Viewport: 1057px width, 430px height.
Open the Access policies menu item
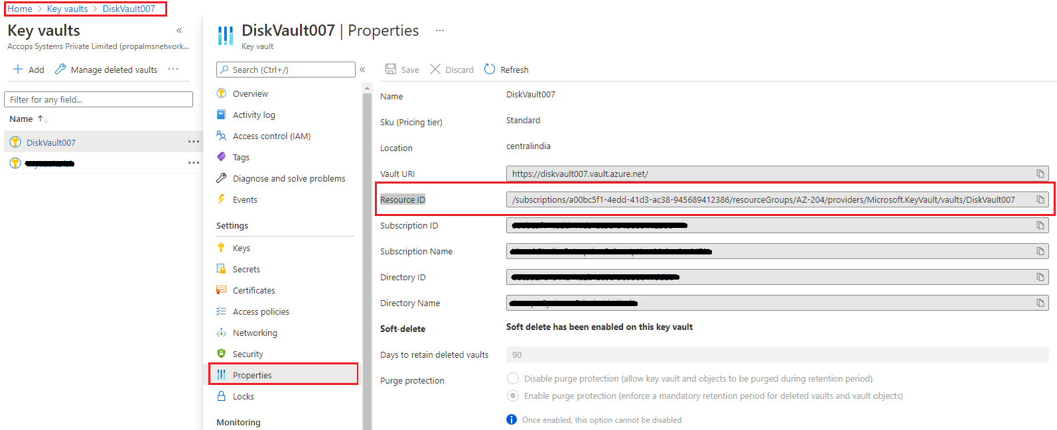(x=261, y=311)
